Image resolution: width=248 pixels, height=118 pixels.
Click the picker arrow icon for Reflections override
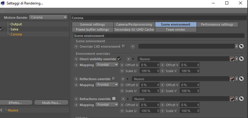[x=241, y=79]
